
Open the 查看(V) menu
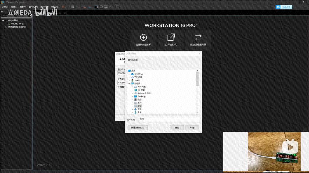click(x=23, y=7)
